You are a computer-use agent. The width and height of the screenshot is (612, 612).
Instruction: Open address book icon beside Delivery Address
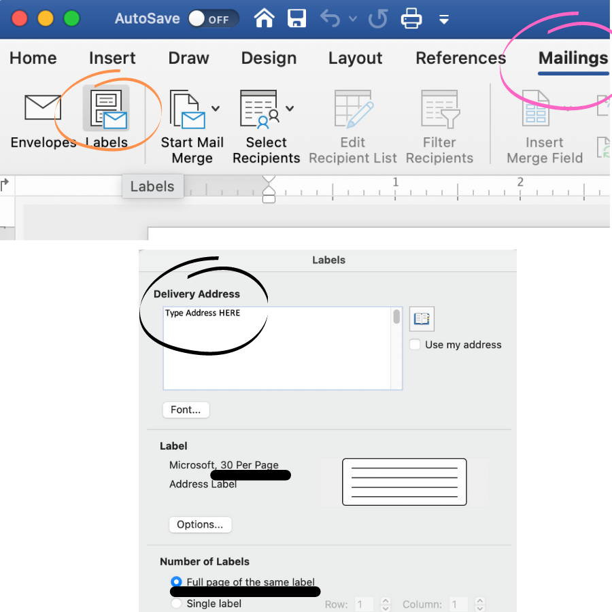tap(422, 319)
